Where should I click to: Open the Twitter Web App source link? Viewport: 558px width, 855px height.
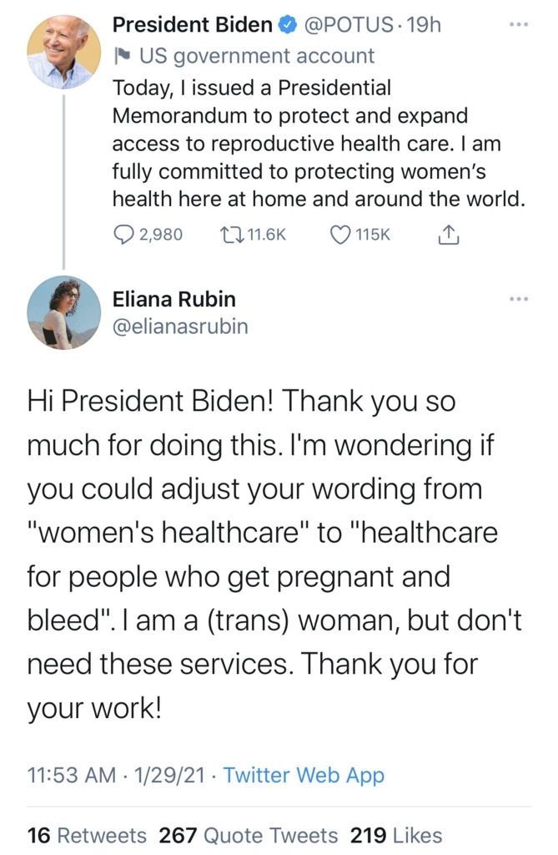tap(304, 775)
